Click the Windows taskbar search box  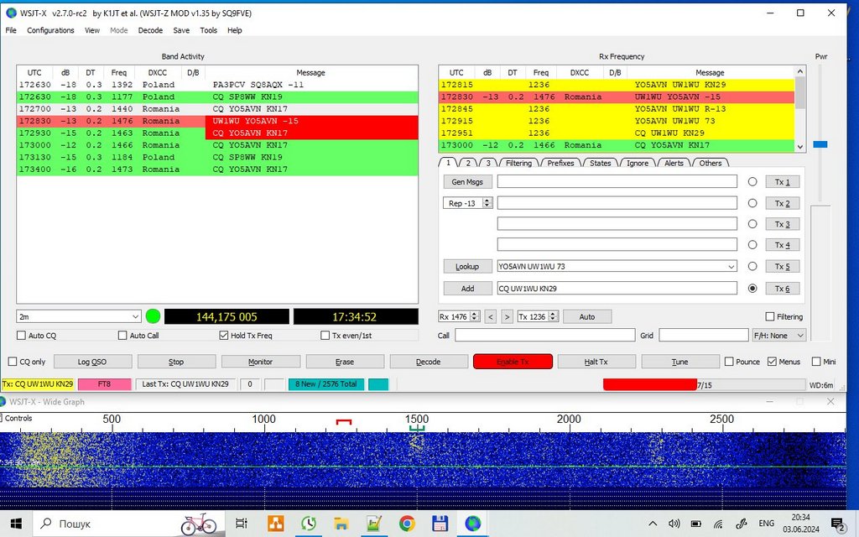(x=128, y=524)
